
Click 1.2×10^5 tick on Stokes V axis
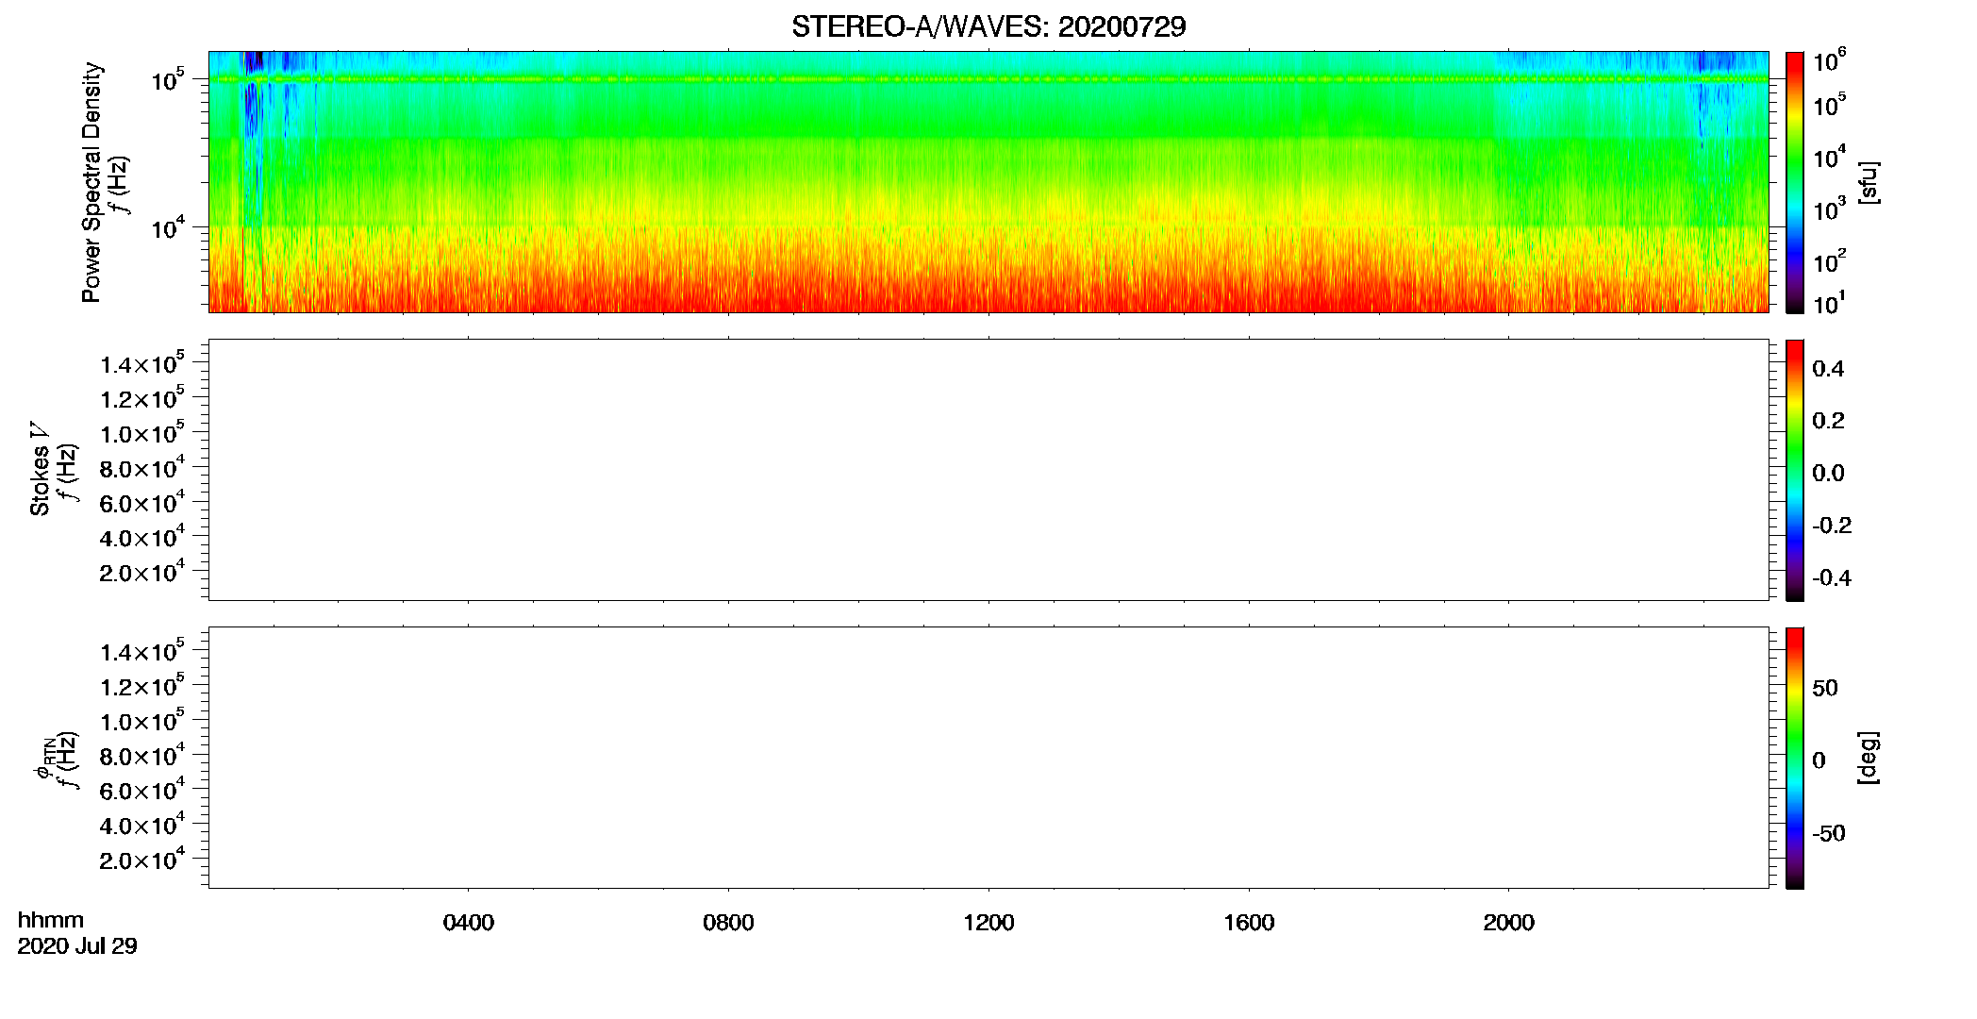(x=142, y=398)
